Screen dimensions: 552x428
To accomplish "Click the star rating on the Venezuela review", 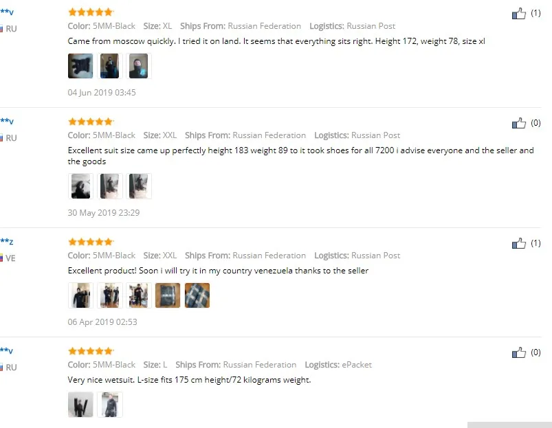I will 91,242.
